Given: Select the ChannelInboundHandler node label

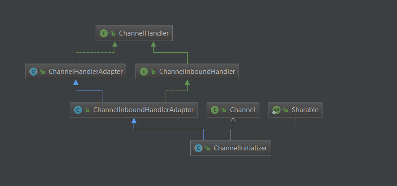Looking at the screenshot, I should (x=197, y=71).
